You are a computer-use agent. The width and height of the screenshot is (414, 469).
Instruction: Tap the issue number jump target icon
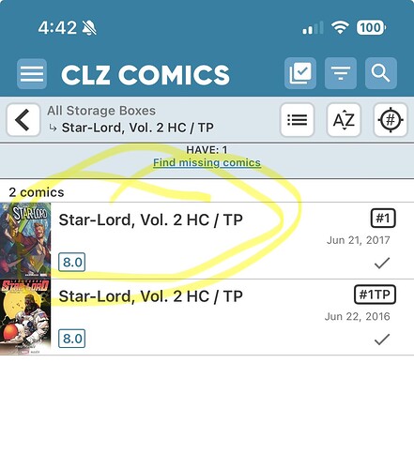tap(391, 120)
